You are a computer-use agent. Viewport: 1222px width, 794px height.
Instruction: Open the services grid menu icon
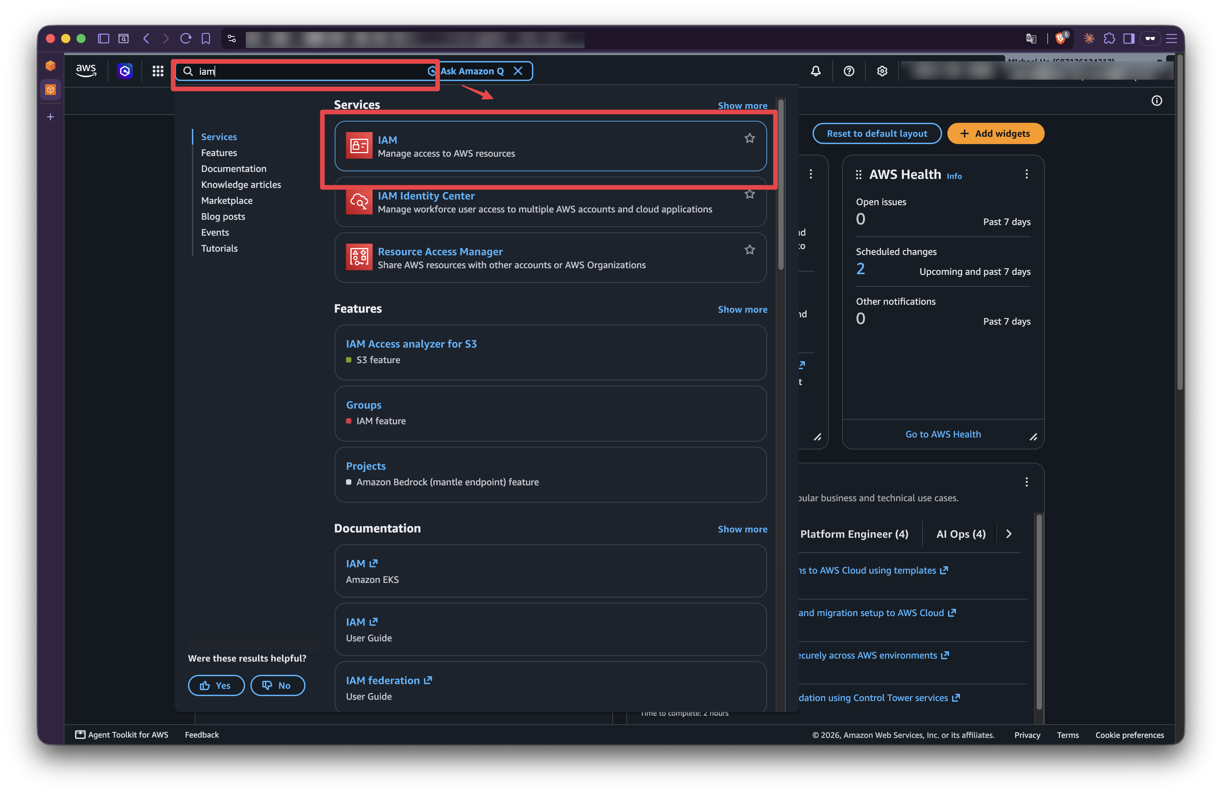158,71
